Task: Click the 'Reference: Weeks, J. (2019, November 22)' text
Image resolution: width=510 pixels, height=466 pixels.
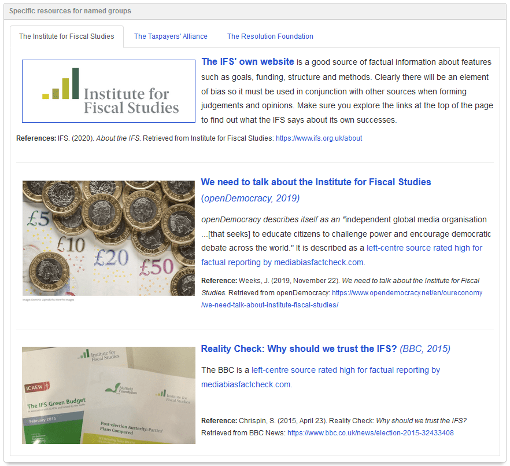Action: coord(270,280)
